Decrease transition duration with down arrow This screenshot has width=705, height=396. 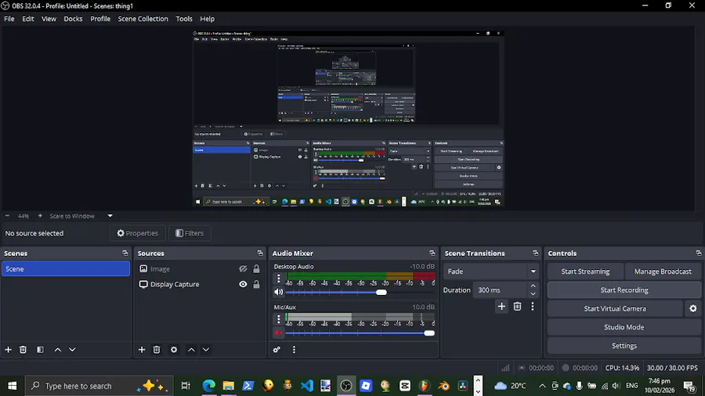(533, 294)
